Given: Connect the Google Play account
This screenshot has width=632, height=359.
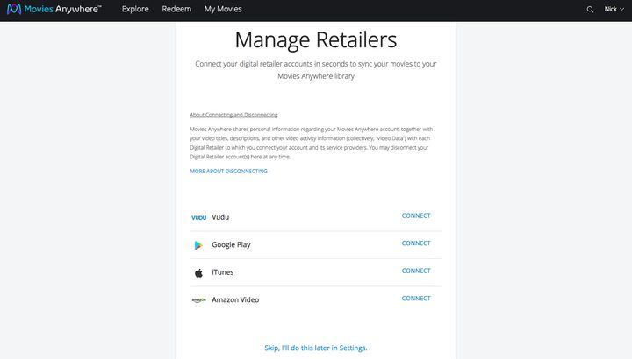Looking at the screenshot, I should [x=416, y=243].
